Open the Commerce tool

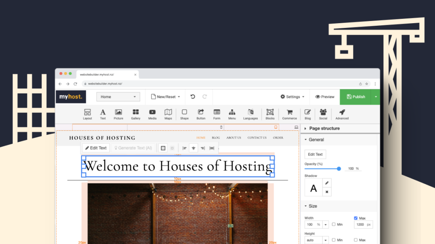pyautogui.click(x=290, y=114)
